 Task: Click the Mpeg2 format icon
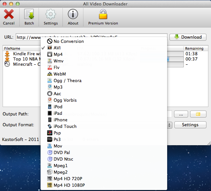(50, 172)
